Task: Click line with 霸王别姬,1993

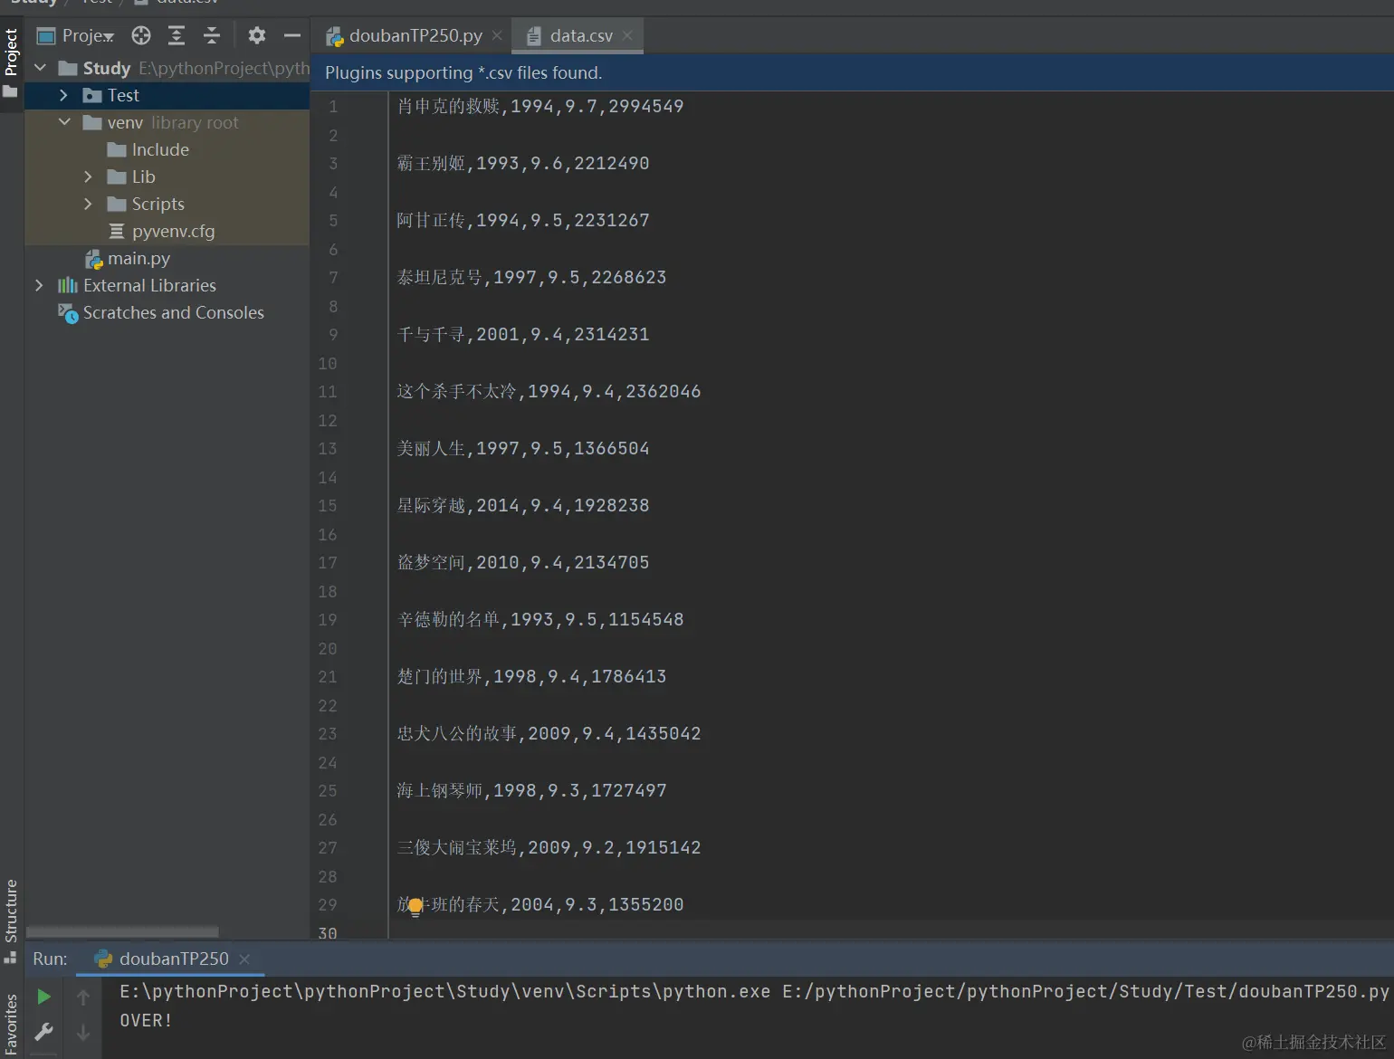Action: point(523,164)
